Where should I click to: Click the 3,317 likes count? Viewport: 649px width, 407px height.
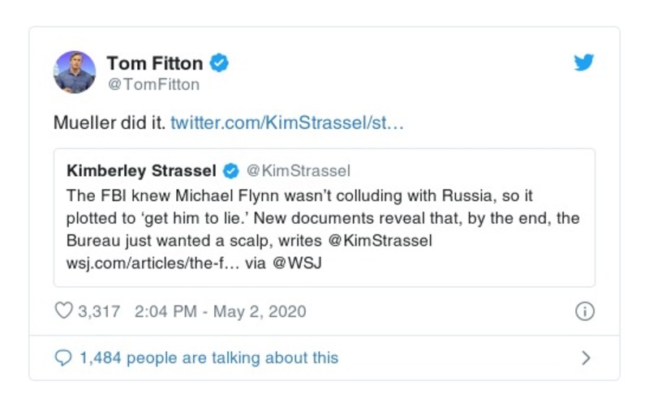coord(99,311)
